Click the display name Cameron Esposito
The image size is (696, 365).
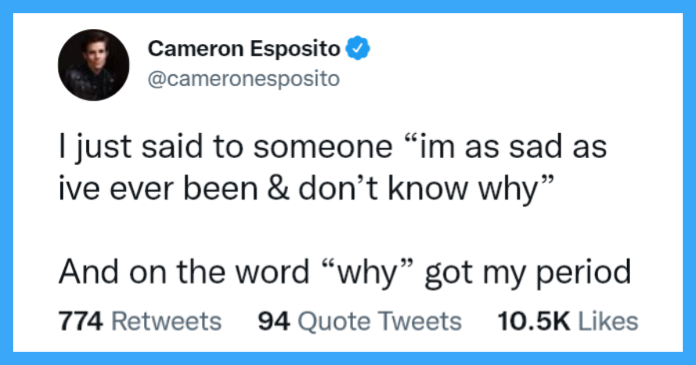pos(244,49)
